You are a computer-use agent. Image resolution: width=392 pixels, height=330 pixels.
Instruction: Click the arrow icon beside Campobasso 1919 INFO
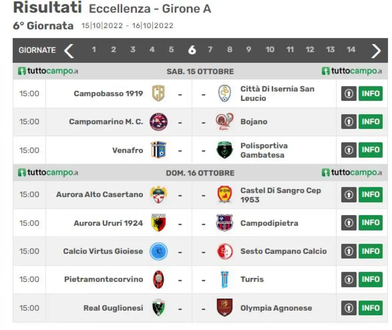349,93
